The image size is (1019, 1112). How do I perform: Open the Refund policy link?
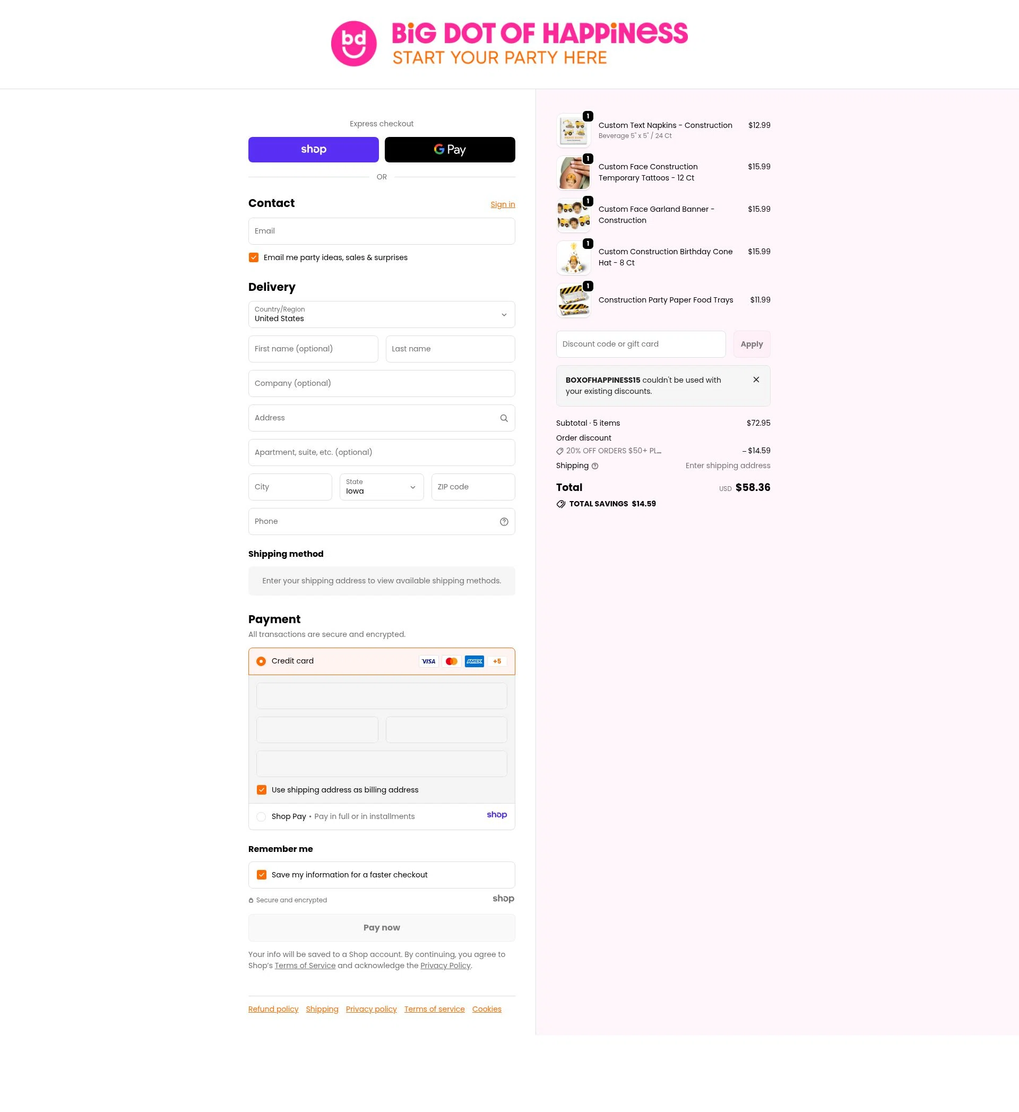coord(273,1009)
